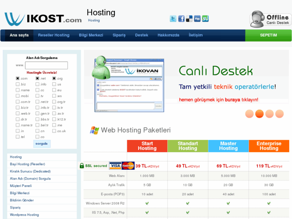Uncheck the .org domain checkbox

pyautogui.click(x=54, y=78)
